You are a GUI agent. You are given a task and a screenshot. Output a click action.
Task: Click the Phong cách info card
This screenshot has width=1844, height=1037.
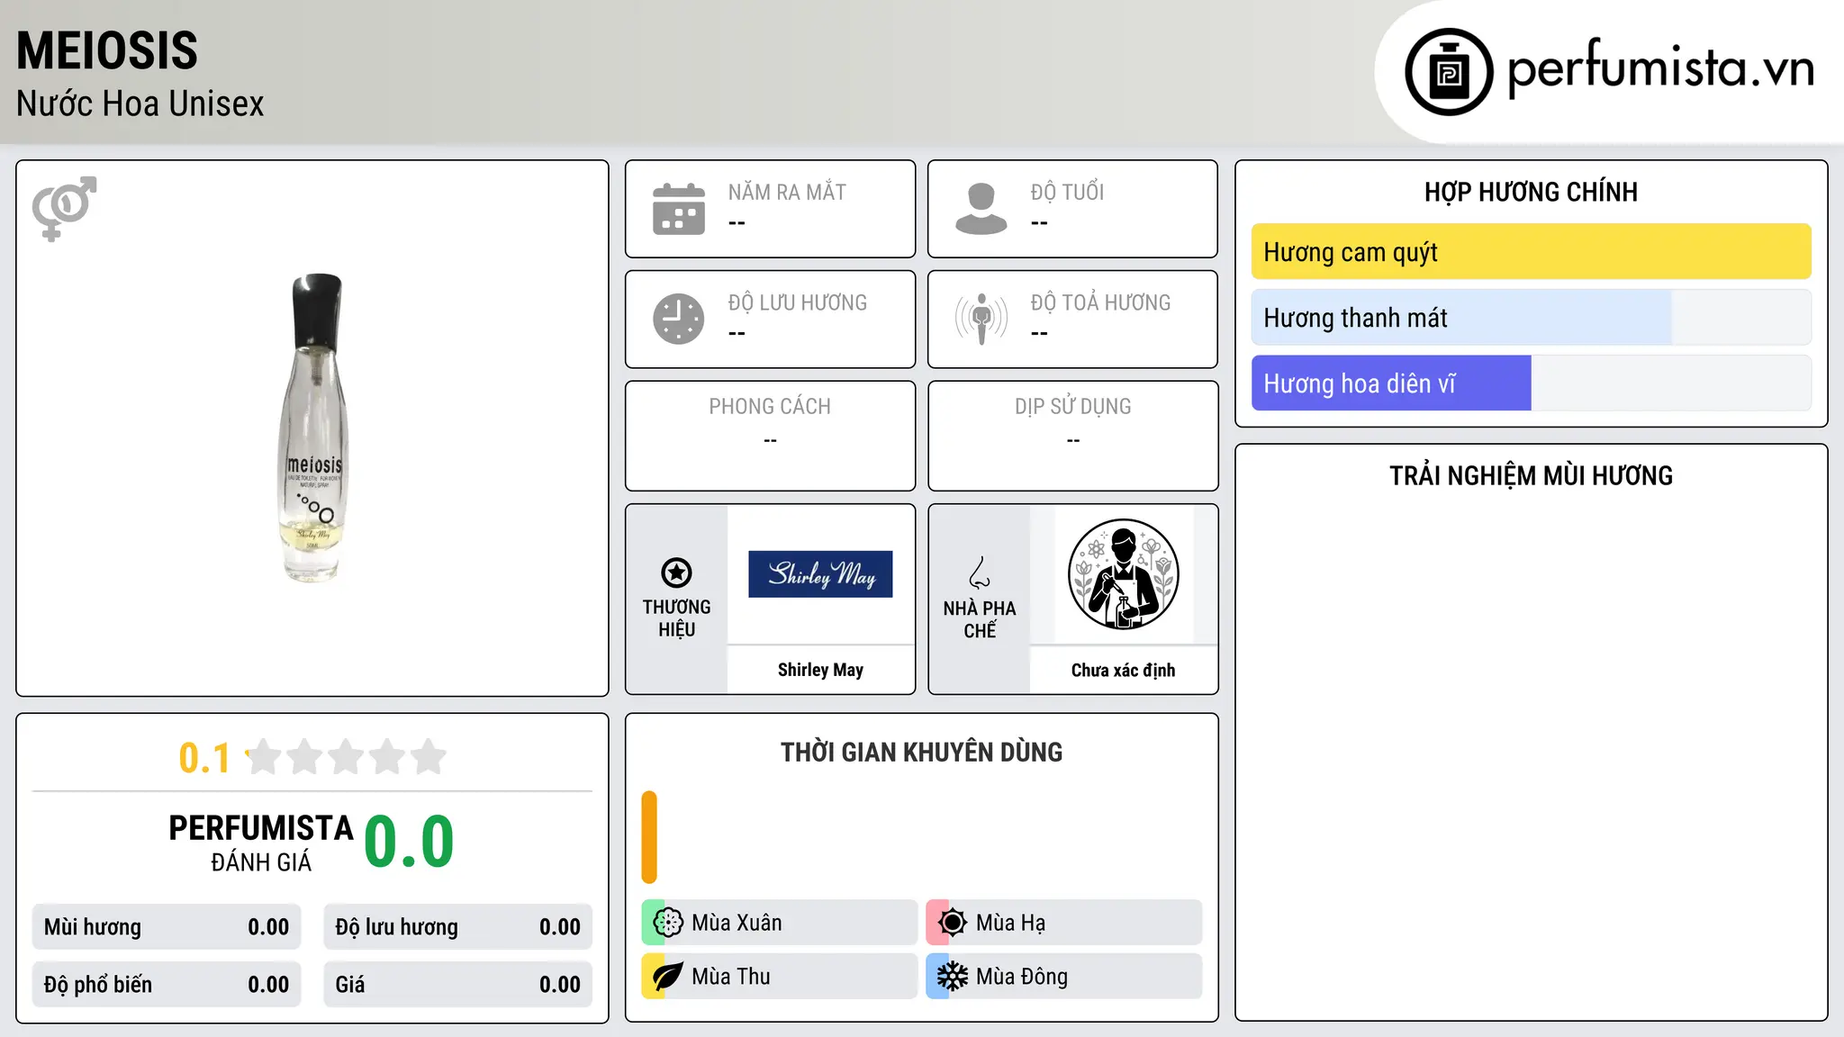[770, 436]
